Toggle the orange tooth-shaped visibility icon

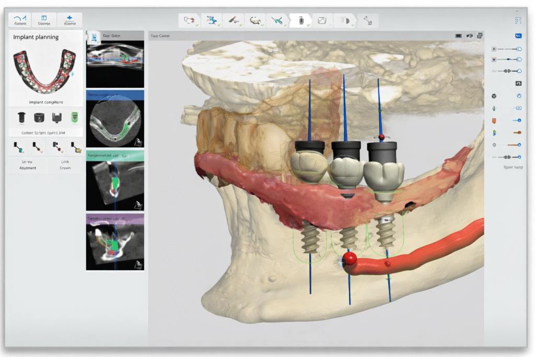pyautogui.click(x=494, y=121)
